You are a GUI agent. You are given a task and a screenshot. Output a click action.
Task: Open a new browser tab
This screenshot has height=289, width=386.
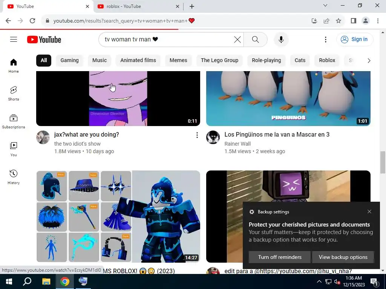point(192,6)
